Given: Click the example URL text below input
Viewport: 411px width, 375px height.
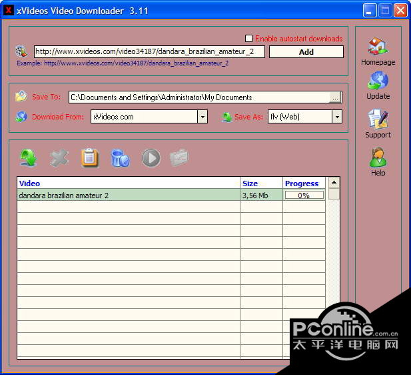Looking at the screenshot, I should [x=123, y=63].
